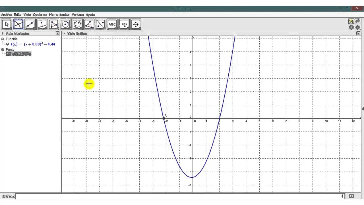The image size is (364, 205).
Task: Choose the Angle measurement tool
Action: pyautogui.click(x=89, y=24)
